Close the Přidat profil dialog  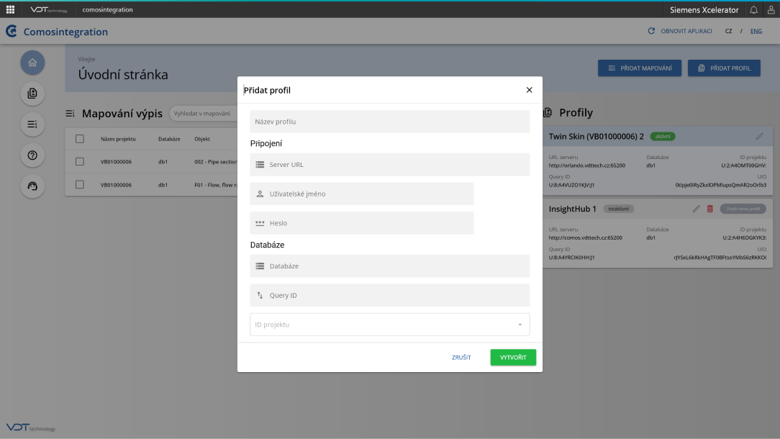pos(529,90)
